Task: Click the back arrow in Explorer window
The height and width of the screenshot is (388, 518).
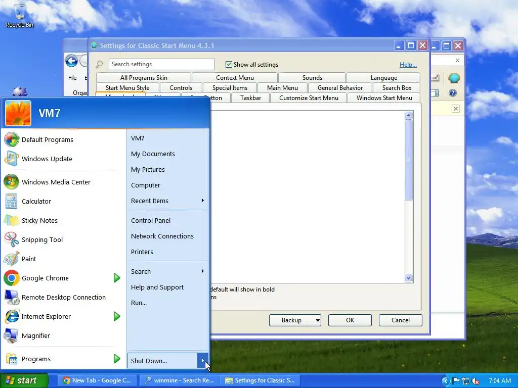Action: [x=71, y=61]
